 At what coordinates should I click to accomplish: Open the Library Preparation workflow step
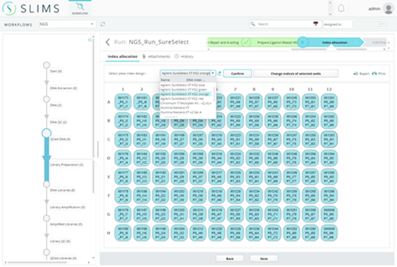pyautogui.click(x=66, y=165)
